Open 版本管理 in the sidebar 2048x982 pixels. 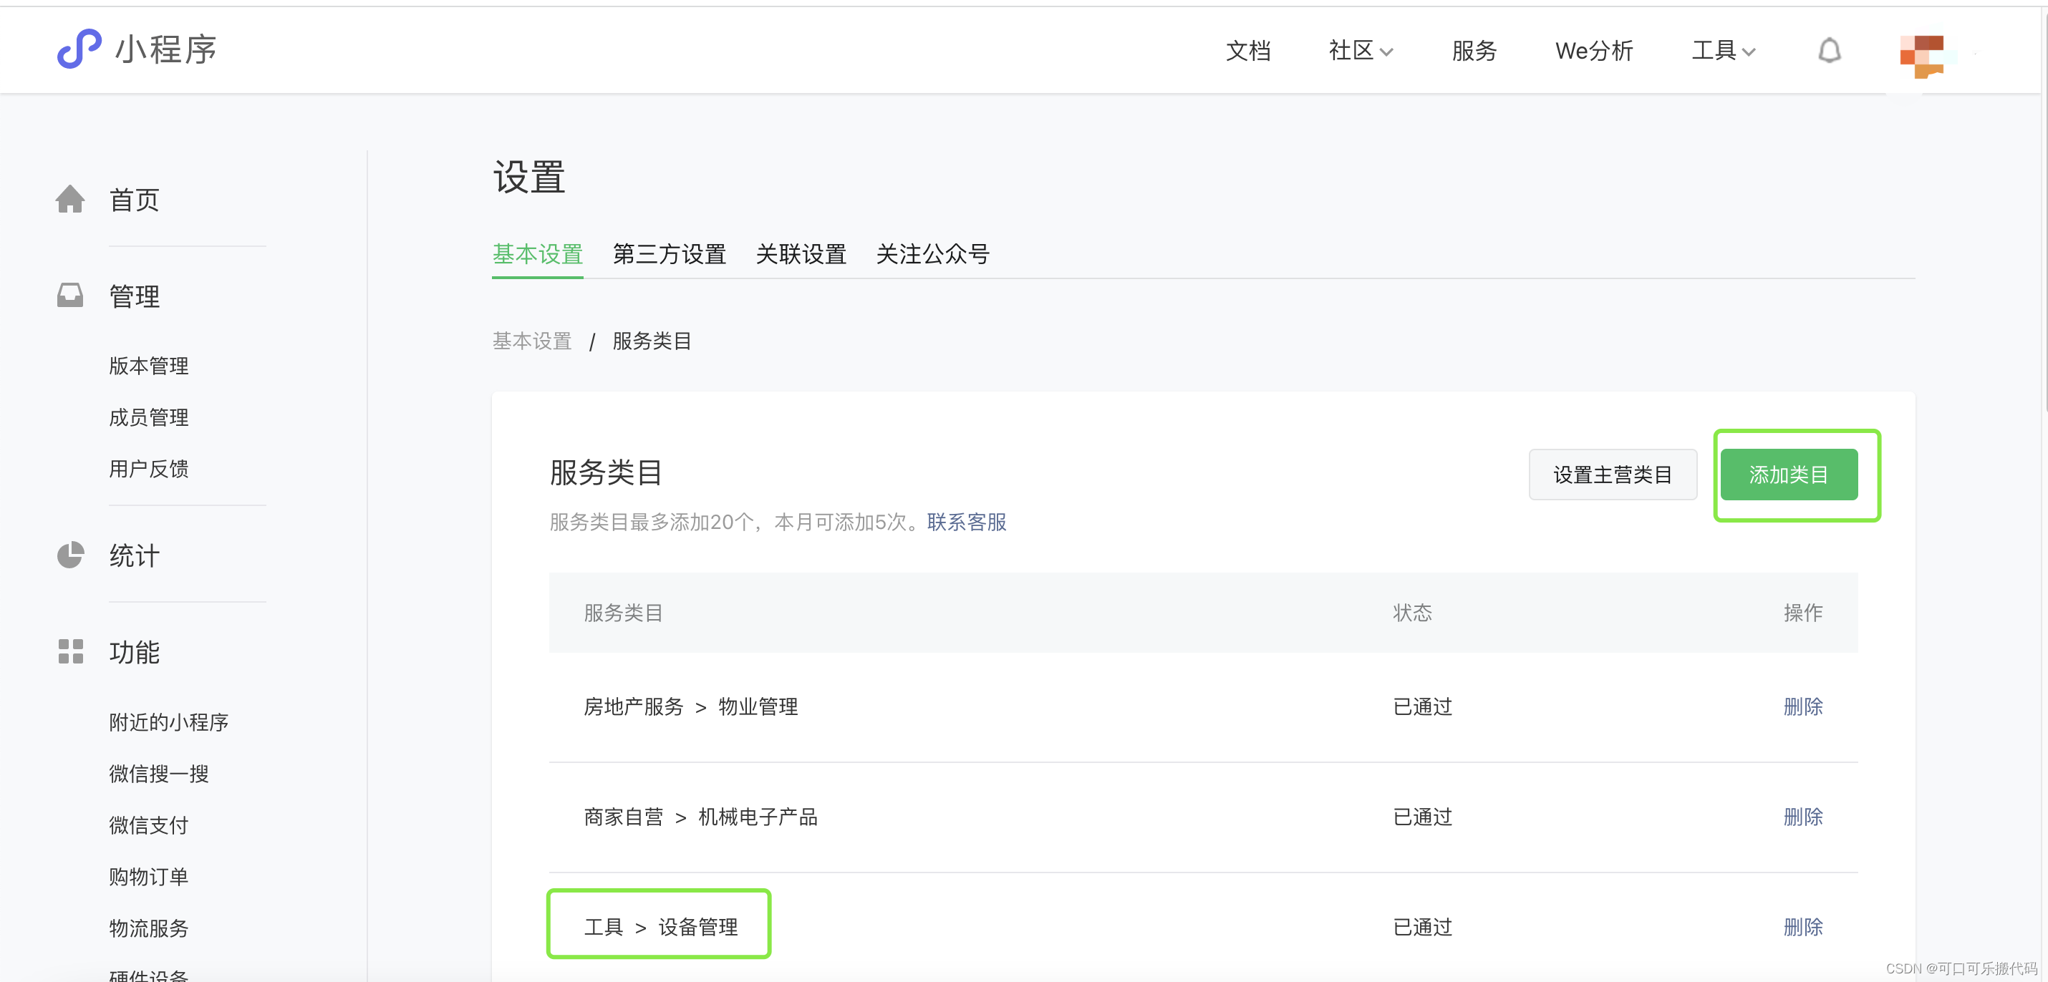point(149,366)
